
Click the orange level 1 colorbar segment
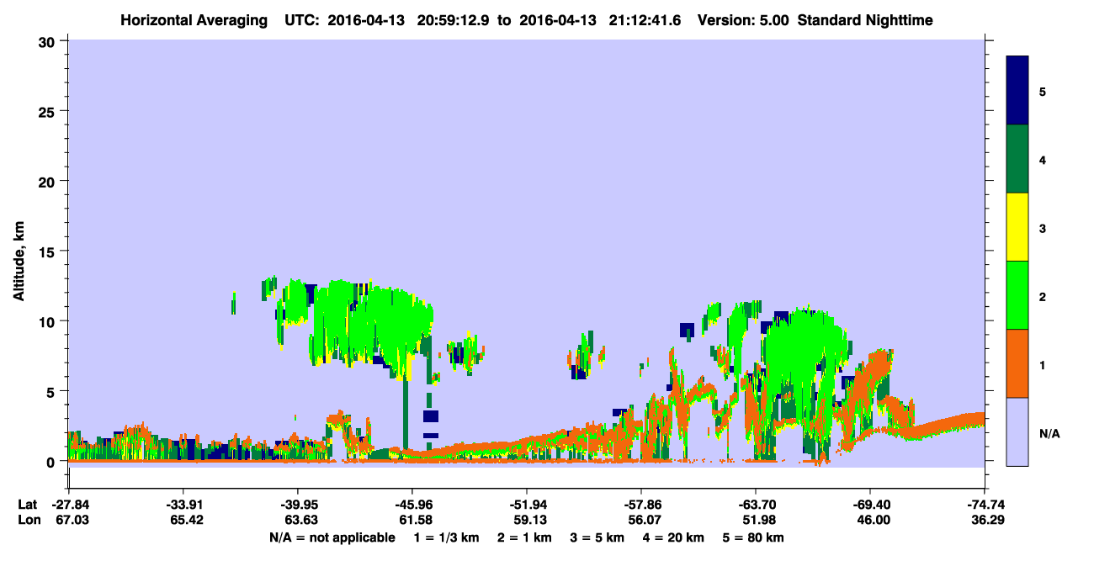(1017, 363)
